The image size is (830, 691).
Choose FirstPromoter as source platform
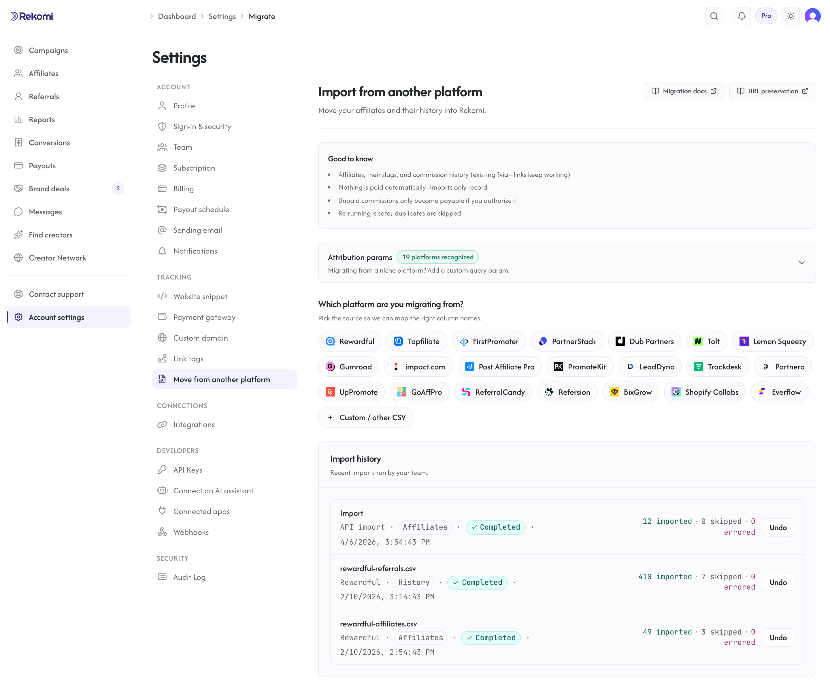click(489, 341)
